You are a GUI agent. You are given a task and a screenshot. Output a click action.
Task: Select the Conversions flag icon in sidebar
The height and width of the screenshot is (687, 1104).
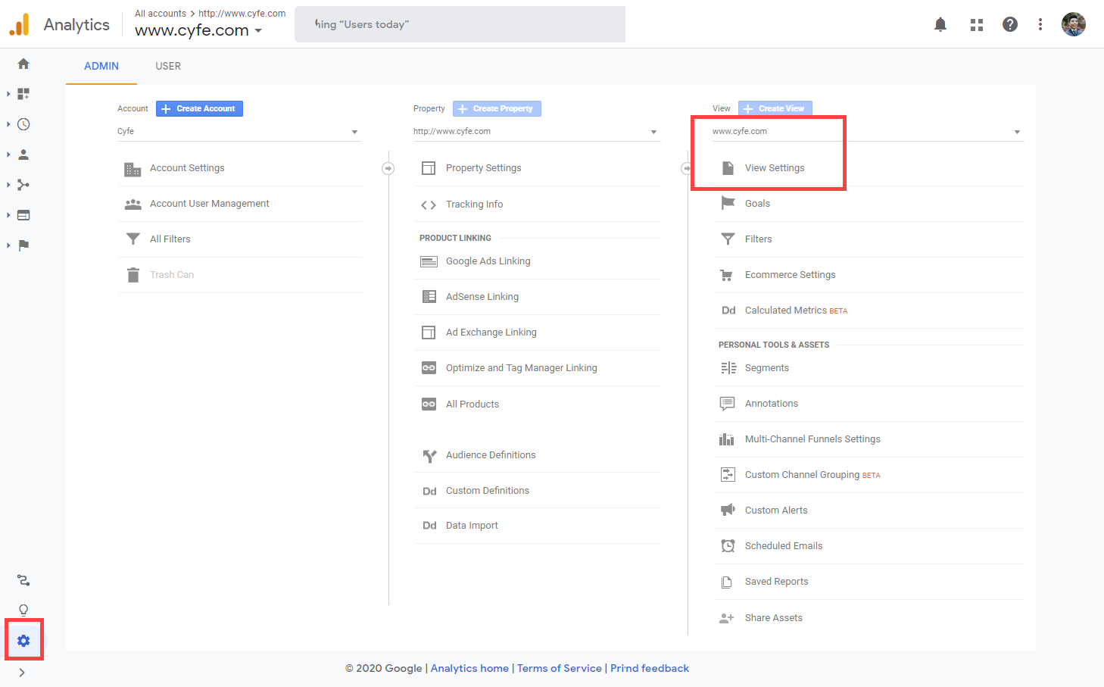pyautogui.click(x=23, y=245)
